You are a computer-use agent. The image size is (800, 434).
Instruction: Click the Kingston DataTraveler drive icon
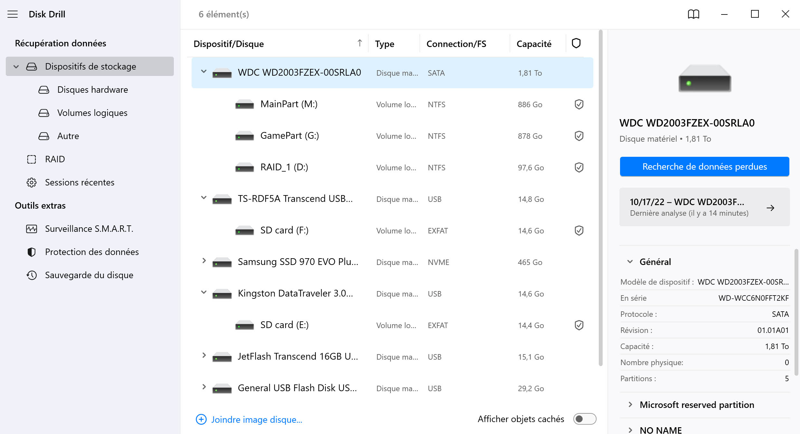[222, 294]
